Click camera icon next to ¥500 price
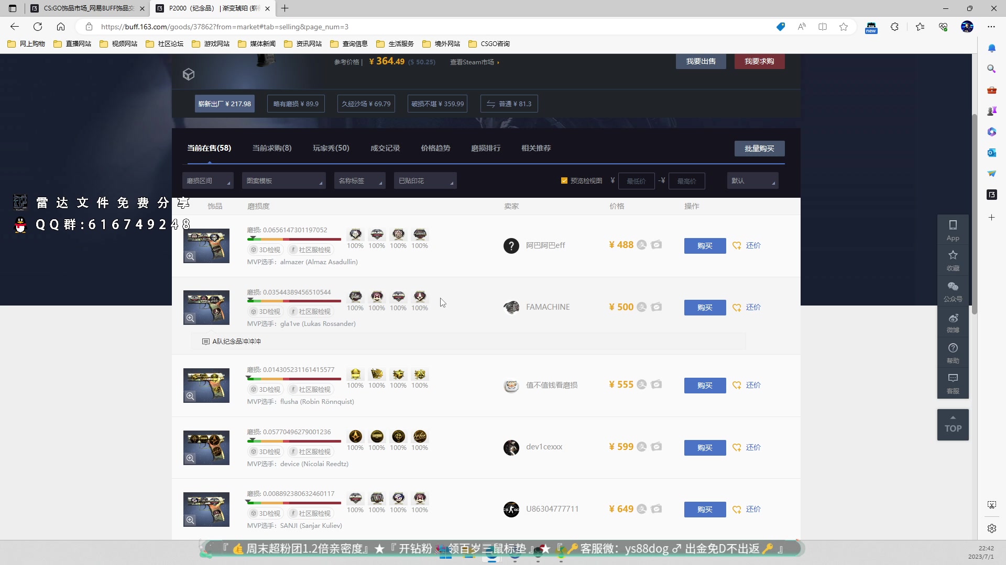Viewport: 1006px width, 565px height. 657,307
